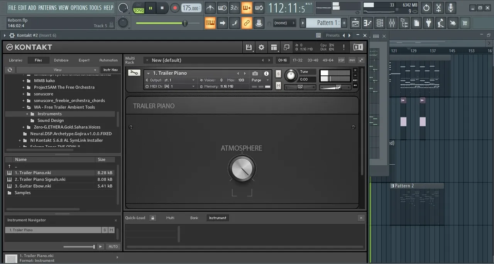This screenshot has width=494, height=264.
Task: Open Kontakt options gear
Action: click(261, 47)
